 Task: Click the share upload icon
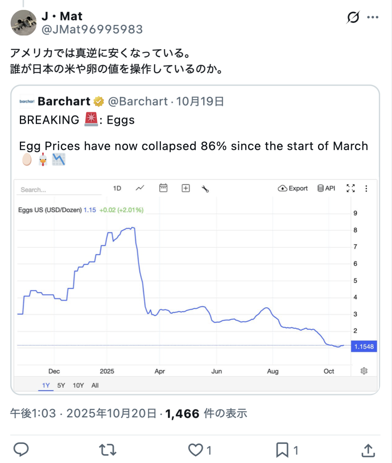(368, 449)
